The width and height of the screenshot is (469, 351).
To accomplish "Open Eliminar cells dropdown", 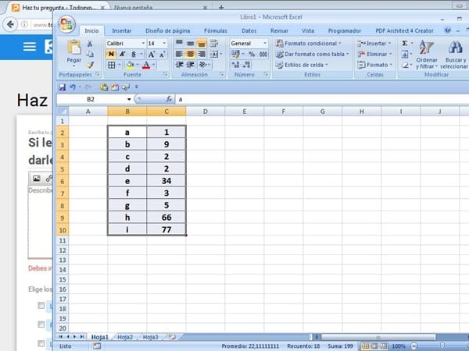I will click(374, 54).
